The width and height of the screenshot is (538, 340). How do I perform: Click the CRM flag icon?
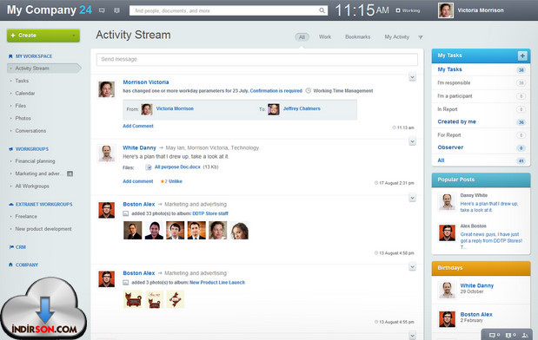(11, 247)
